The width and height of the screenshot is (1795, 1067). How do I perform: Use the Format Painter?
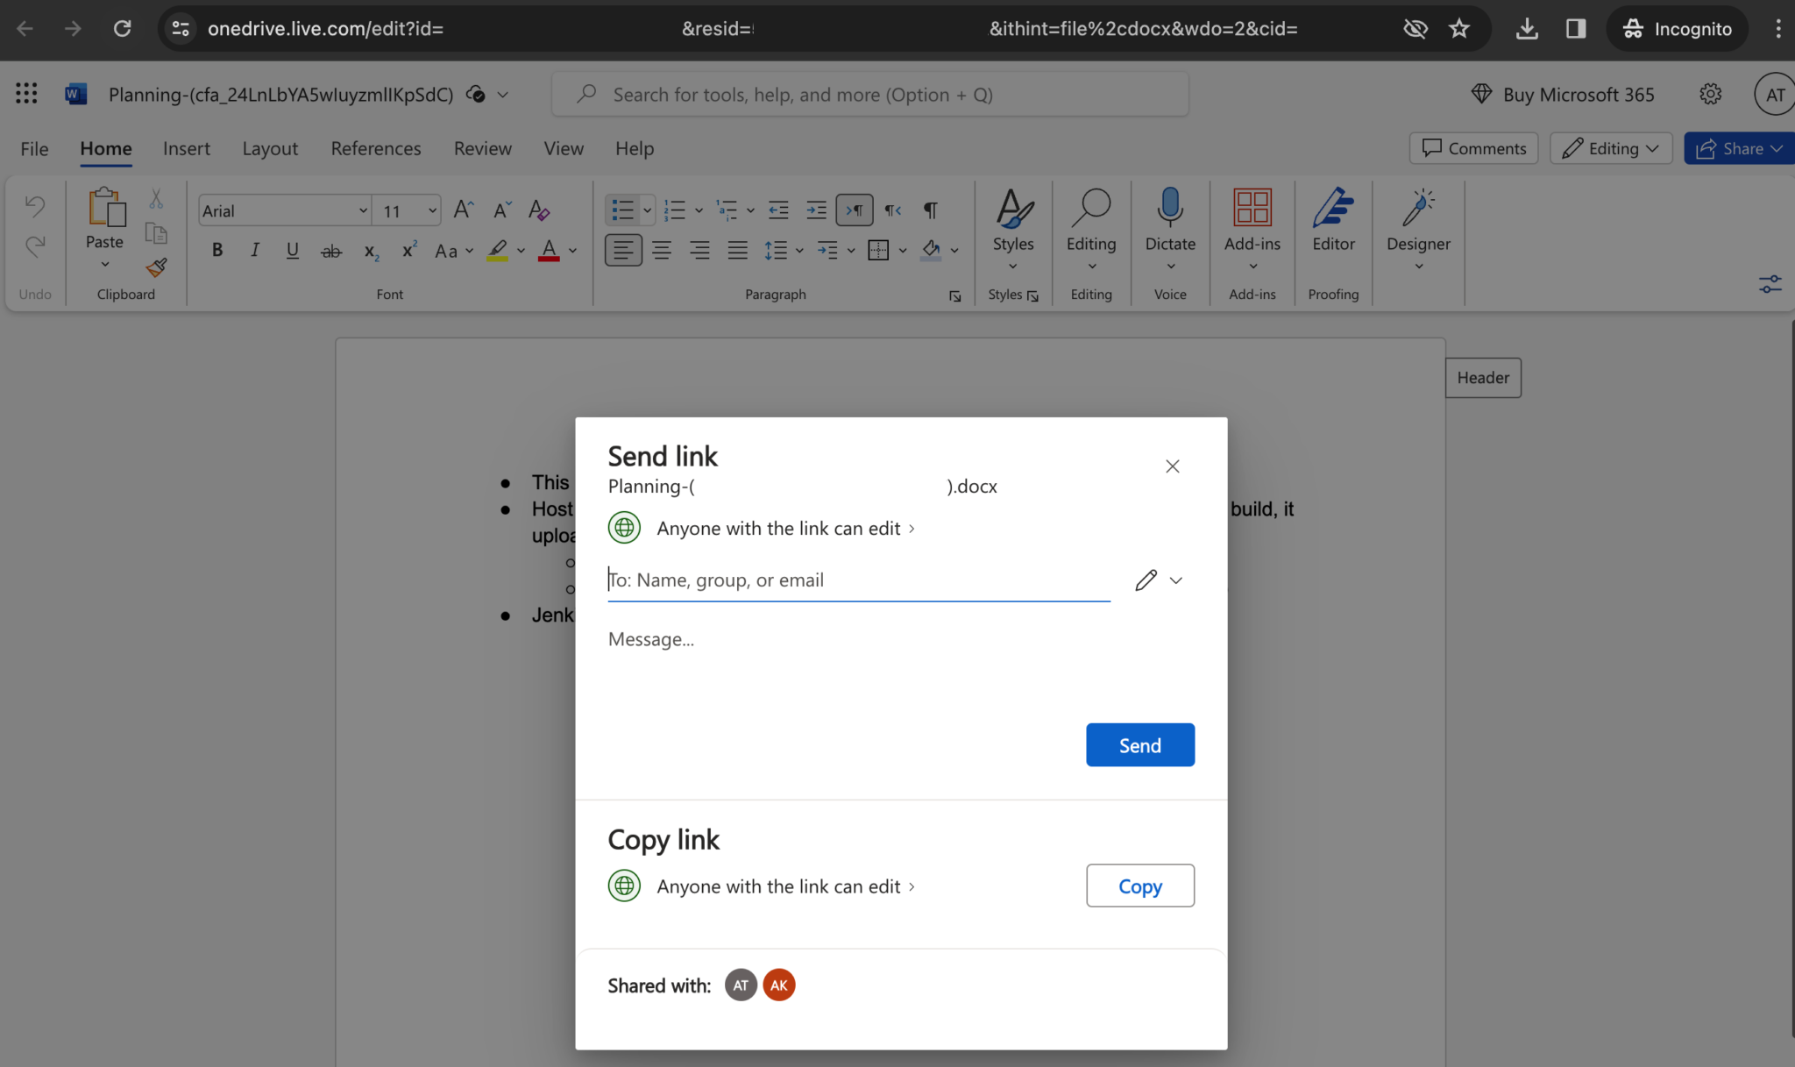(158, 269)
